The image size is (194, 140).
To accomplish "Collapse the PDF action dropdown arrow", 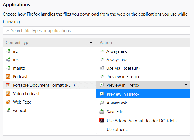I will point(186,85).
